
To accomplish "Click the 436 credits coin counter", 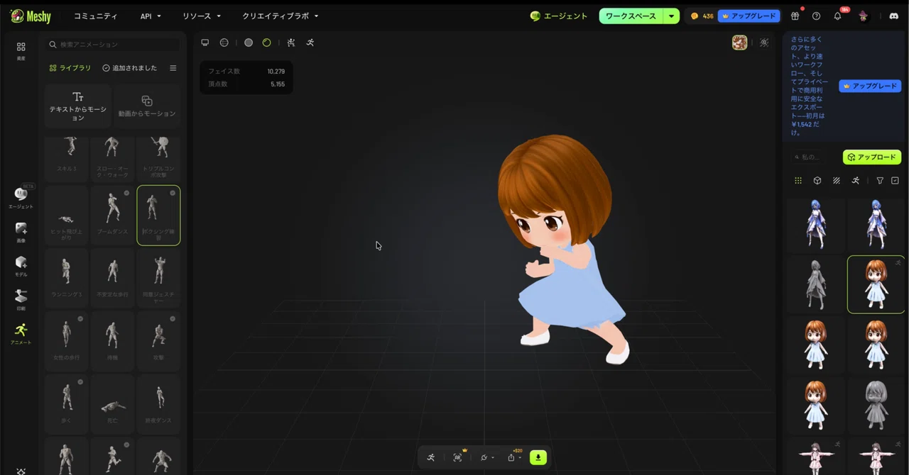I will [x=702, y=16].
